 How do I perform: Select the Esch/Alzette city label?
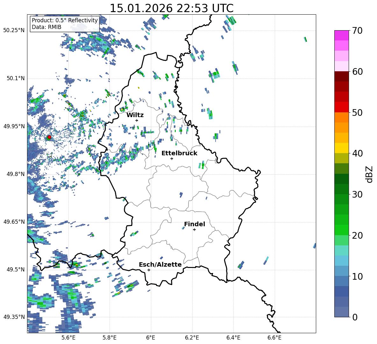[x=160, y=264]
